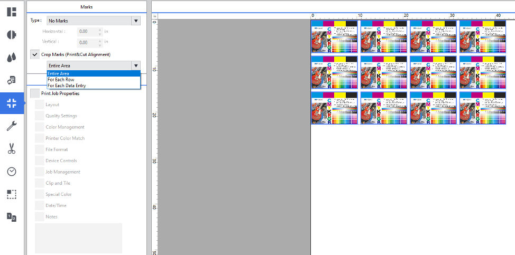Image resolution: width=515 pixels, height=255 pixels.
Task: Open the half-circle Quality settings icon
Action: click(x=12, y=35)
